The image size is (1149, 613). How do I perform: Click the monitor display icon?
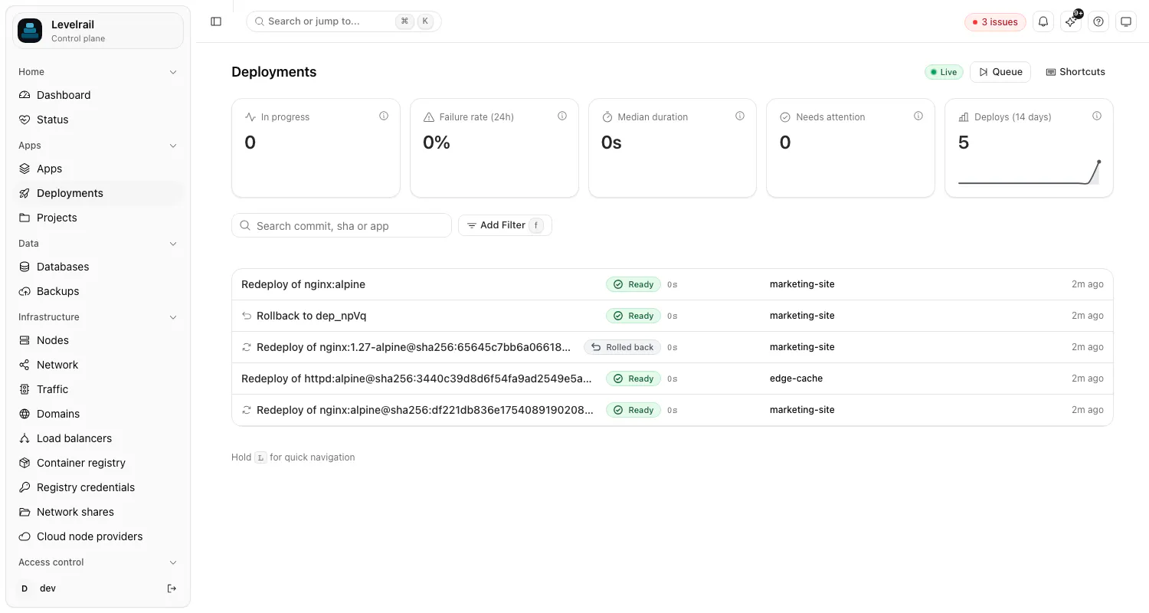(1126, 21)
